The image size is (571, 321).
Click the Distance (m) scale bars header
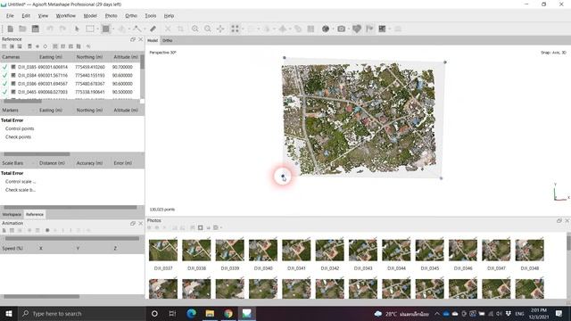coord(52,163)
